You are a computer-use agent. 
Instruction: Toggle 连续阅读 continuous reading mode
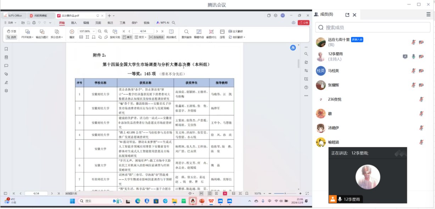[x=156, y=37]
